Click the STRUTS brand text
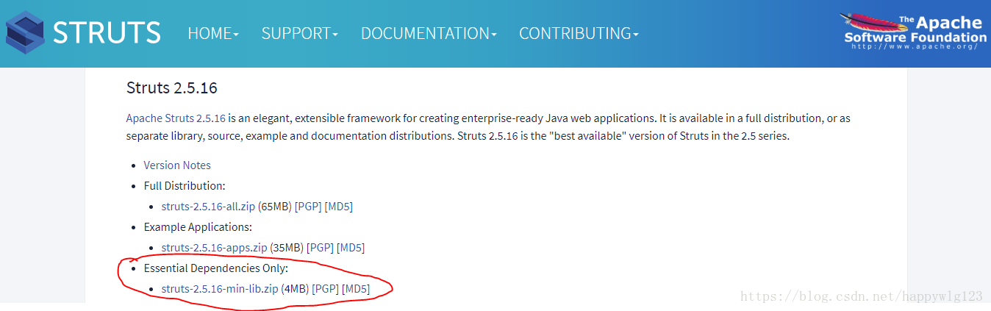Screen dimensions: 991x311 (x=107, y=34)
